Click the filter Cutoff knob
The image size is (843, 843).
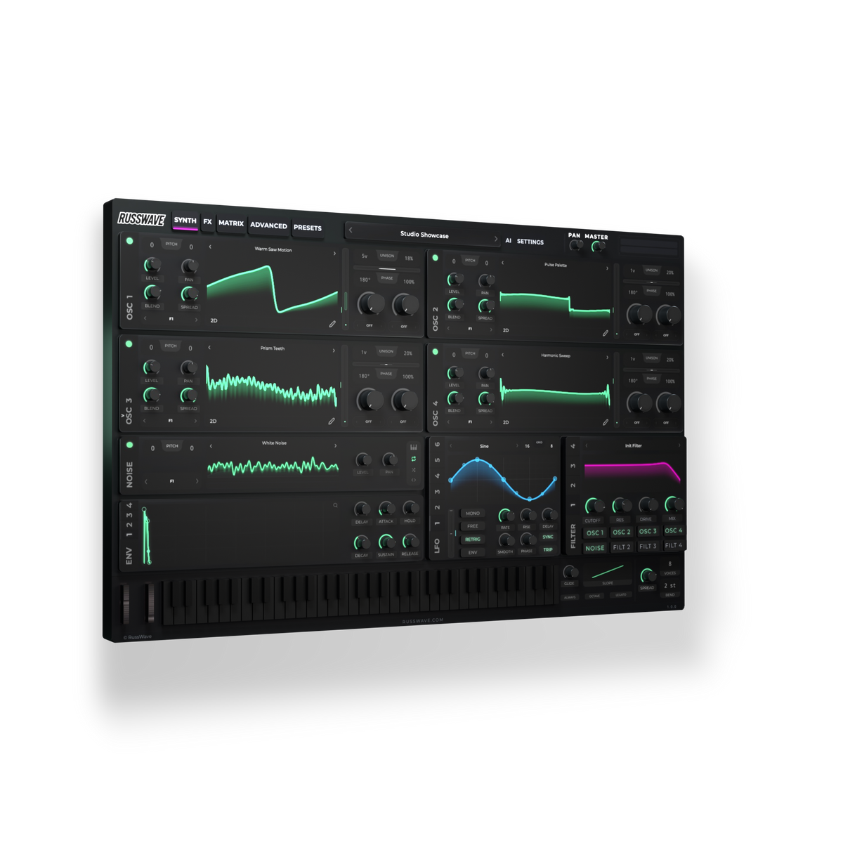(594, 506)
